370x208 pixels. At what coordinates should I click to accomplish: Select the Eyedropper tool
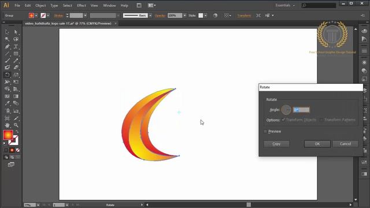point(7,103)
